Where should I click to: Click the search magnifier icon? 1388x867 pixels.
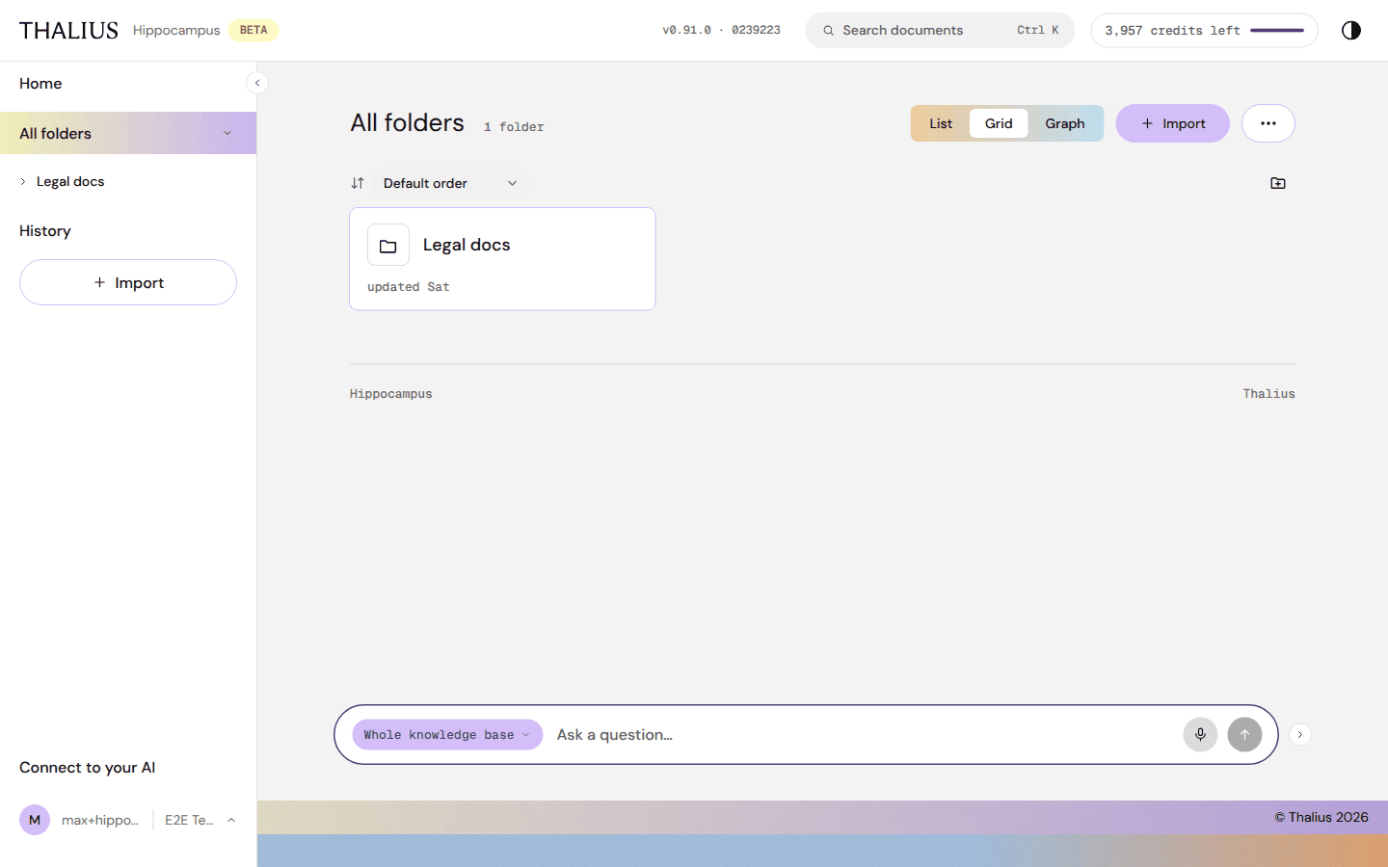pos(828,31)
